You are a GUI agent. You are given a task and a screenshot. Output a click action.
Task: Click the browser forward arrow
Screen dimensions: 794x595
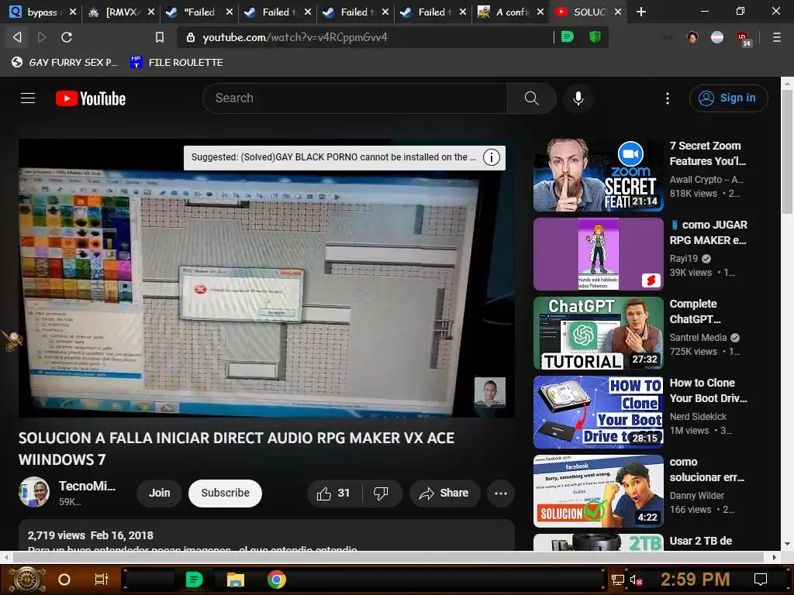[x=42, y=37]
